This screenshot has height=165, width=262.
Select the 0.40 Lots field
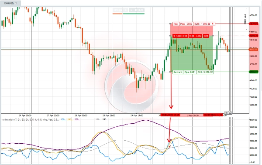195,36
